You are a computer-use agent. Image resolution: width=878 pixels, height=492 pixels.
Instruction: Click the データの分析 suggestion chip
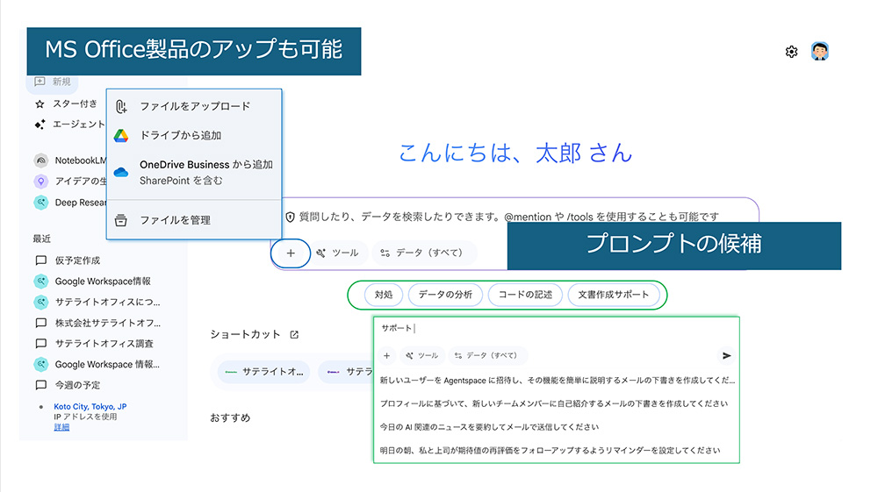pos(445,295)
